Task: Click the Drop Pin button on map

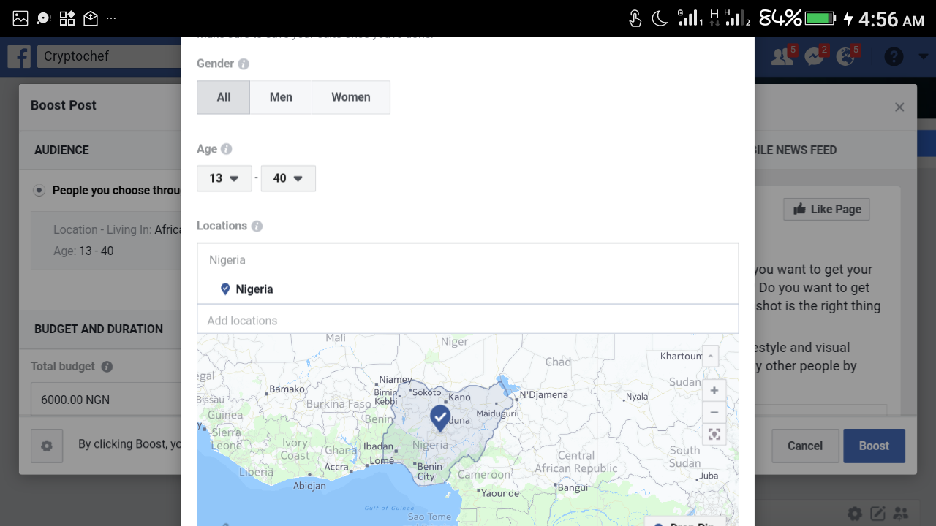Action: pyautogui.click(x=684, y=522)
